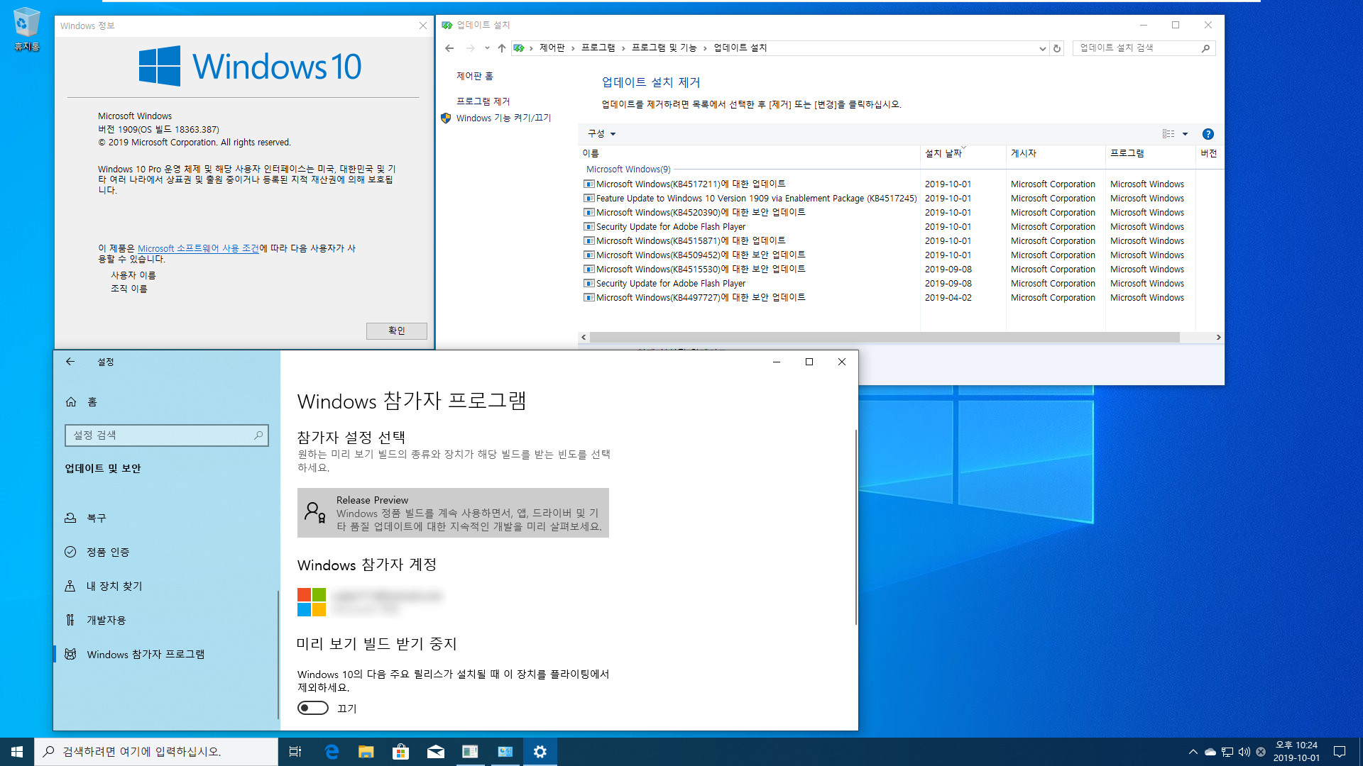Open Mail app from taskbar
Screen dimensions: 1363x766
pyautogui.click(x=436, y=752)
